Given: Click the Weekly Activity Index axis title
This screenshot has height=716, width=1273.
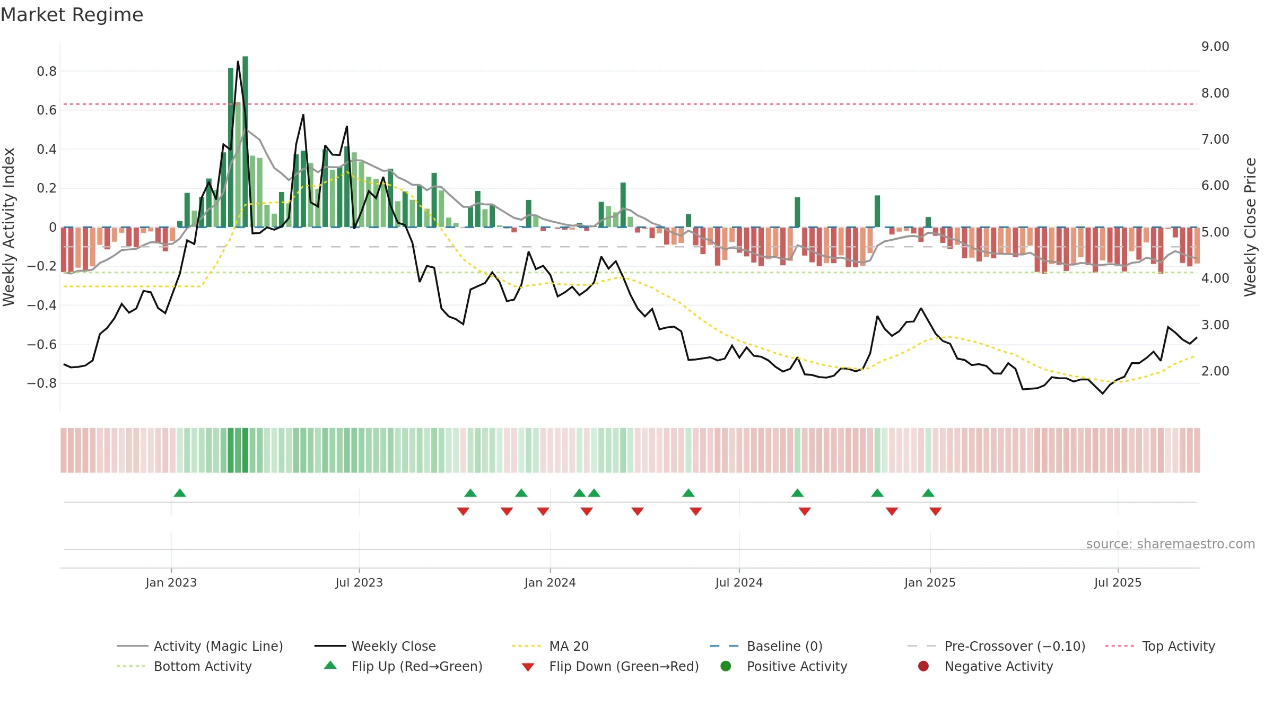Looking at the screenshot, I should (9, 227).
